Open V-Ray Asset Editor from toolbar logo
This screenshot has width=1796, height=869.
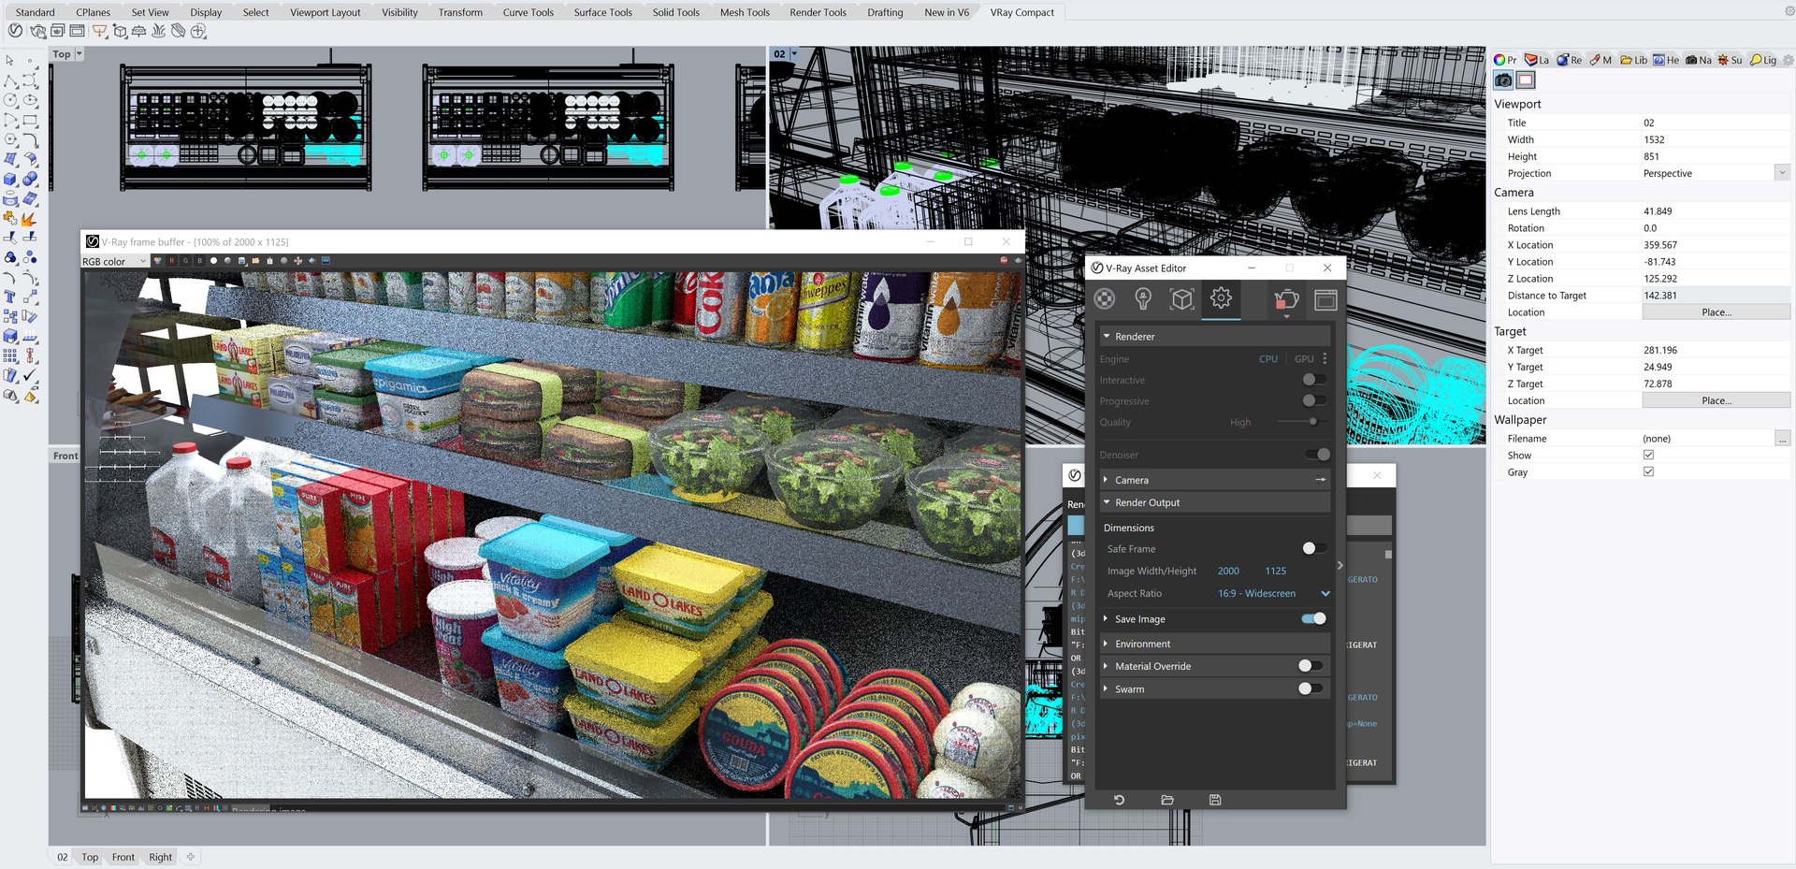click(x=15, y=30)
